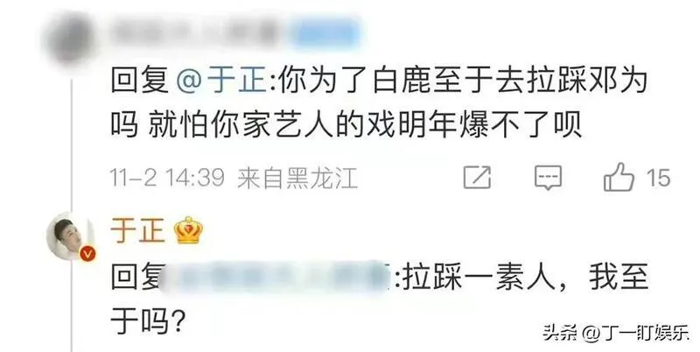The height and width of the screenshot is (352, 700).
Task: Select the blurred blue badge after commenter's name
Action: [326, 33]
